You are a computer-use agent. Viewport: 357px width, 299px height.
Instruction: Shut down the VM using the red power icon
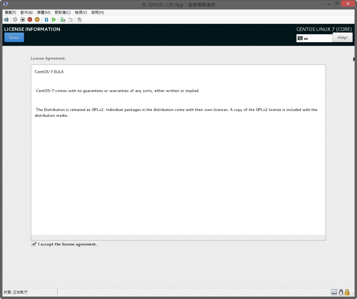pyautogui.click(x=30, y=20)
